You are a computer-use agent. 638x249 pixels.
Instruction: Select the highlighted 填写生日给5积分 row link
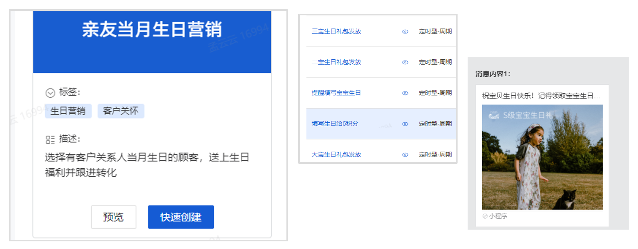(x=335, y=124)
